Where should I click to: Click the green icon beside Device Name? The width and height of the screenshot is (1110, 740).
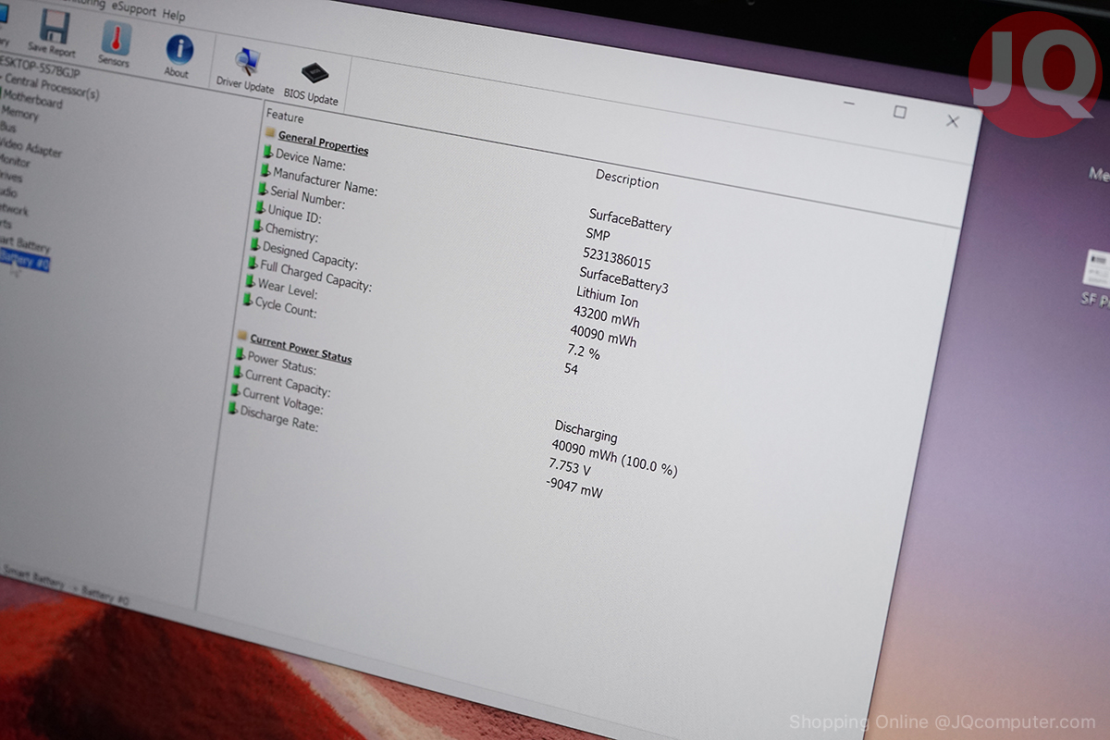point(267,152)
